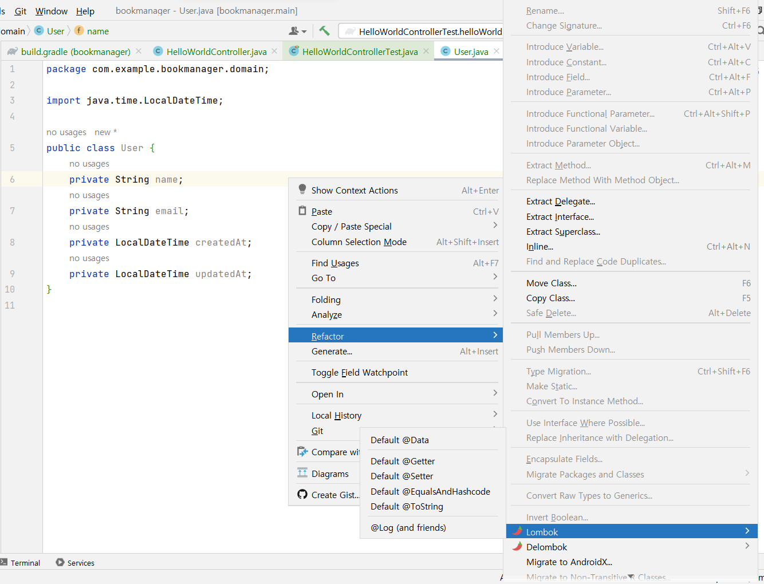
Task: Expand Migrate Packages and Classes submenu
Action: coord(632,474)
